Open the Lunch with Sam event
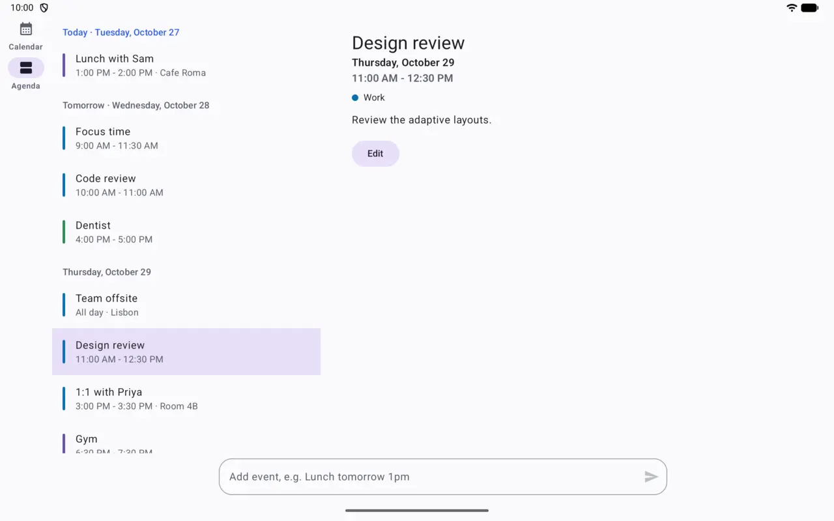 tap(186, 65)
